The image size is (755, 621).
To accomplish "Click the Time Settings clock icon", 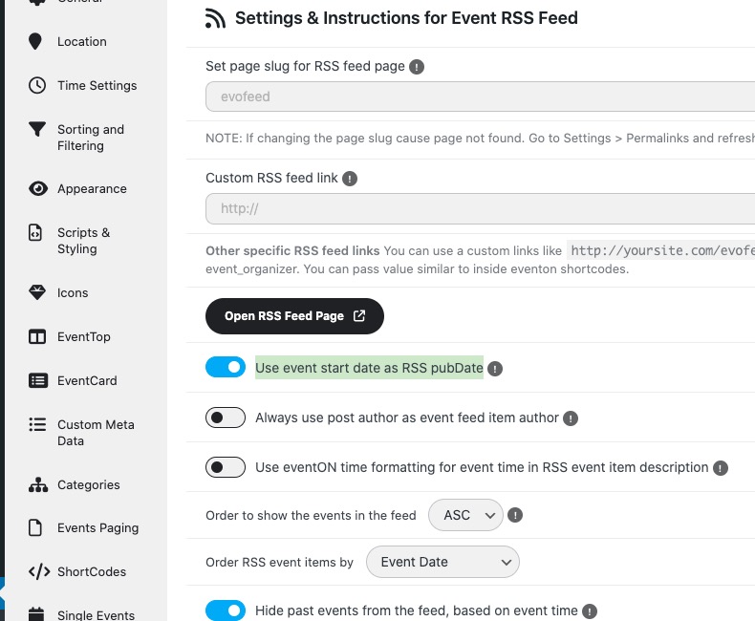I will tap(37, 85).
